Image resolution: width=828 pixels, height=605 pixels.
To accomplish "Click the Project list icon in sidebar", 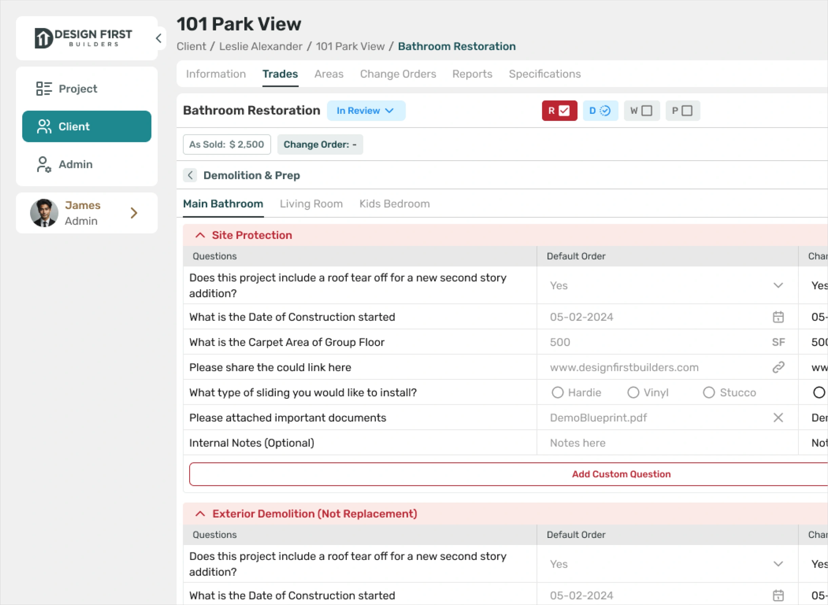I will (x=44, y=89).
